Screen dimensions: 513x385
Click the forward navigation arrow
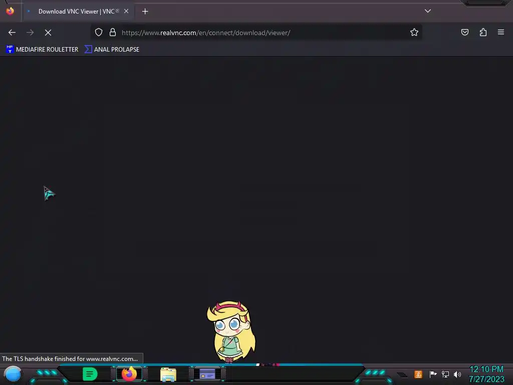(x=30, y=33)
